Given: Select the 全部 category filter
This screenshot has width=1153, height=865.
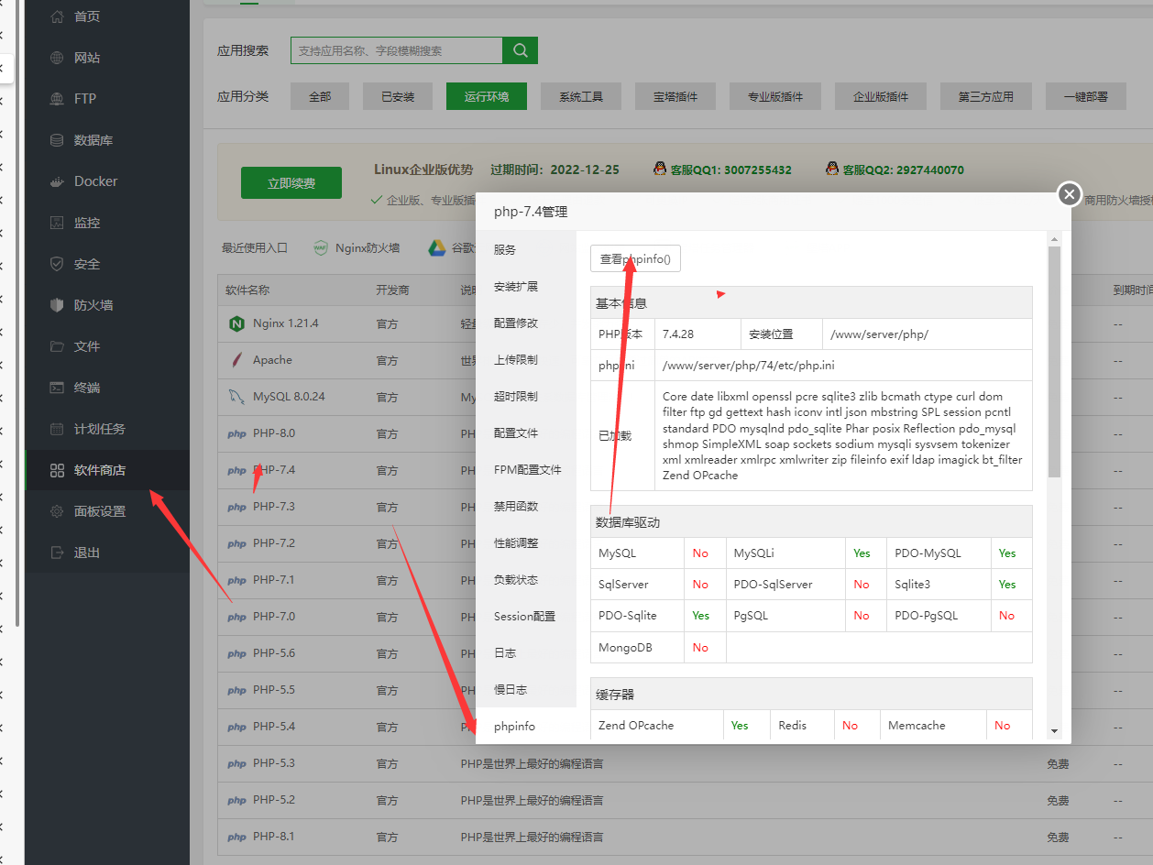Looking at the screenshot, I should [x=320, y=96].
